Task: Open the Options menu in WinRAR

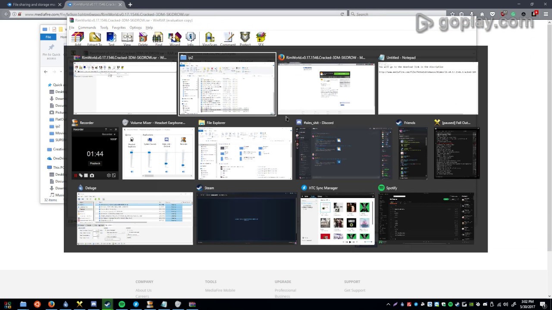Action: point(135,28)
